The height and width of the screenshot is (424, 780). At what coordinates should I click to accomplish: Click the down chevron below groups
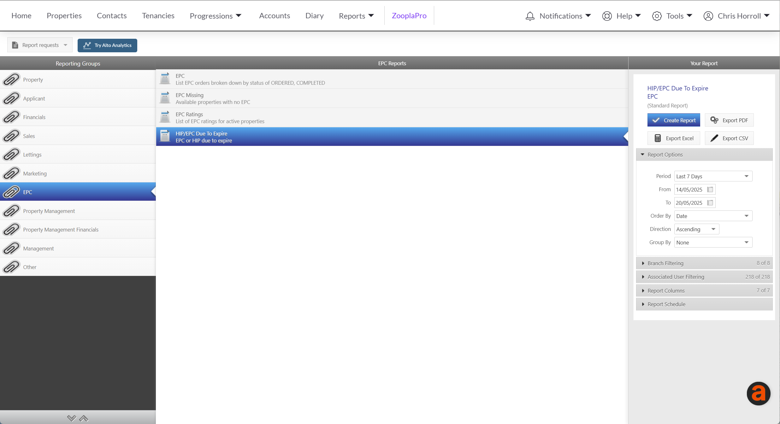click(72, 418)
